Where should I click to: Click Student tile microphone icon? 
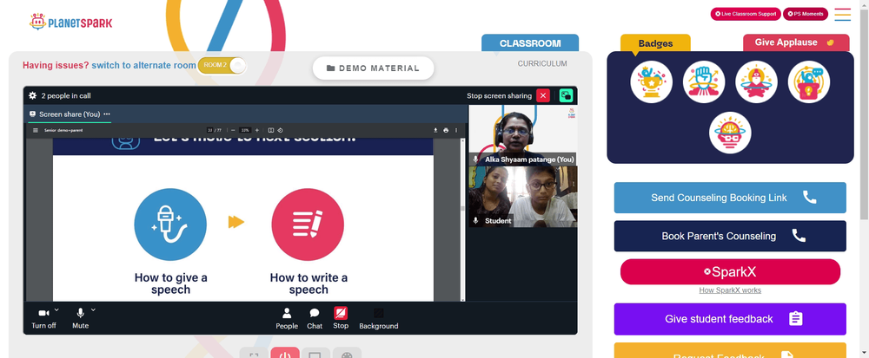coord(475,220)
